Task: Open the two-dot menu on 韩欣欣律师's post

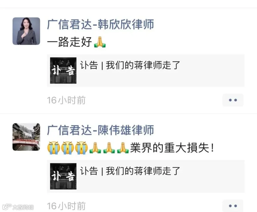Action: pyautogui.click(x=233, y=100)
